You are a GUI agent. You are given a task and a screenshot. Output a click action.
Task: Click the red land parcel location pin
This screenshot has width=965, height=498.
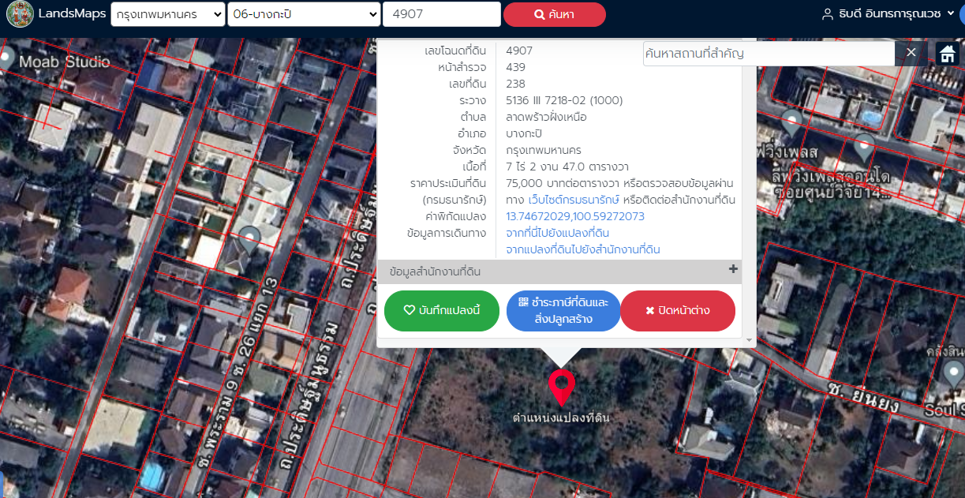pos(561,387)
